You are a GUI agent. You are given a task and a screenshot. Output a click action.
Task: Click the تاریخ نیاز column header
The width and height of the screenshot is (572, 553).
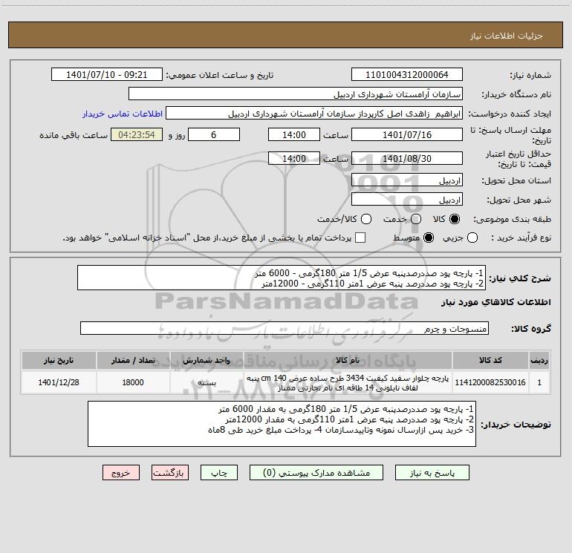coord(59,360)
